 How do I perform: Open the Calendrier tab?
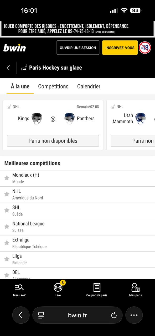point(89,86)
